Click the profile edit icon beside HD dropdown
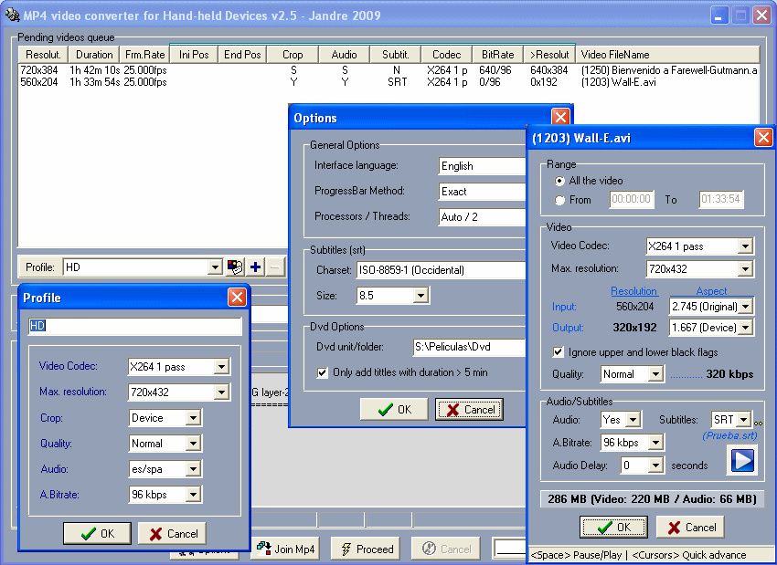The height and width of the screenshot is (565, 777). pyautogui.click(x=235, y=267)
